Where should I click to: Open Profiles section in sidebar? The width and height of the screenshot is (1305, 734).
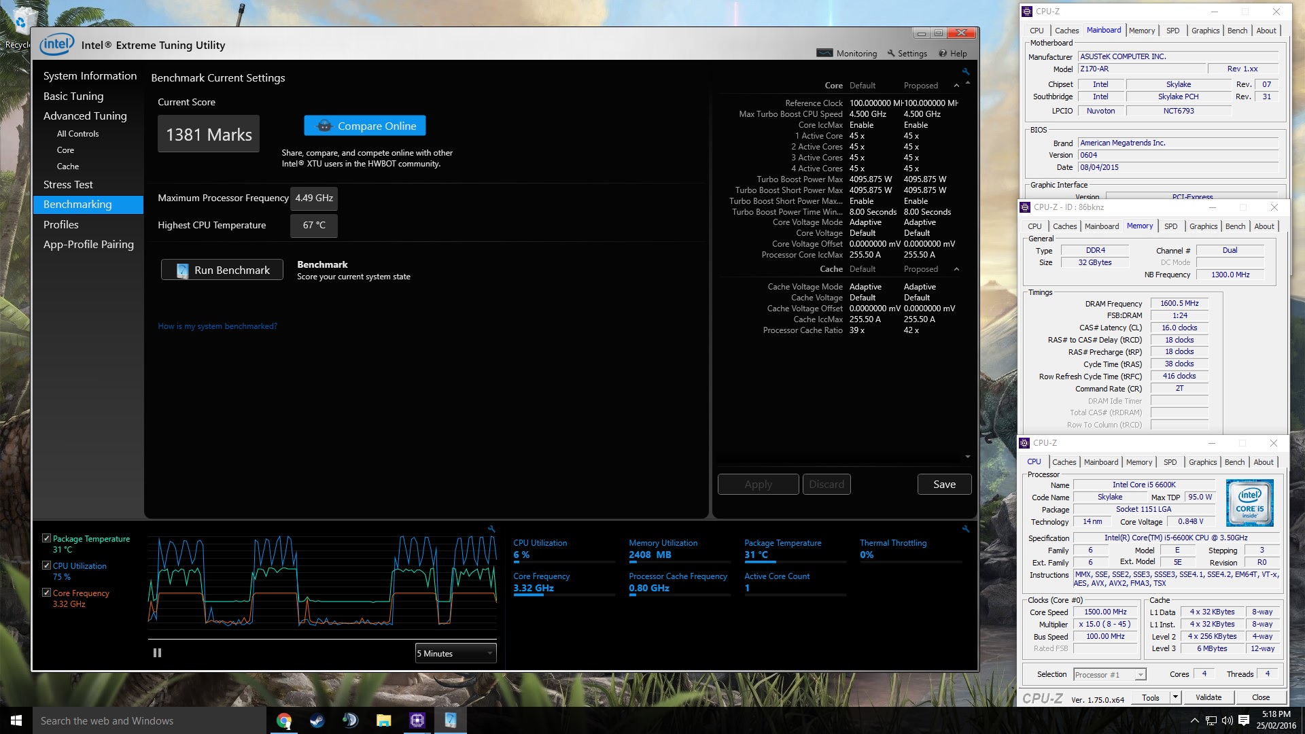click(x=60, y=225)
